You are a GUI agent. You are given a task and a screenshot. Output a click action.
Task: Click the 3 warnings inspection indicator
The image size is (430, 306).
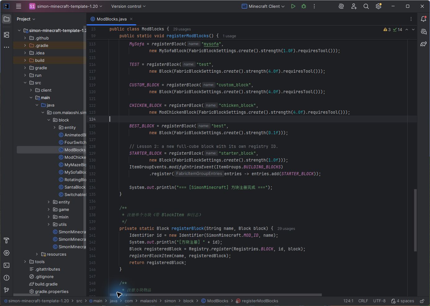[x=387, y=30]
